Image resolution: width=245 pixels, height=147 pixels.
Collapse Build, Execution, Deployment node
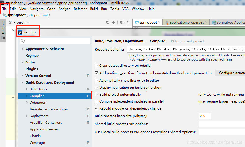coord(22,82)
